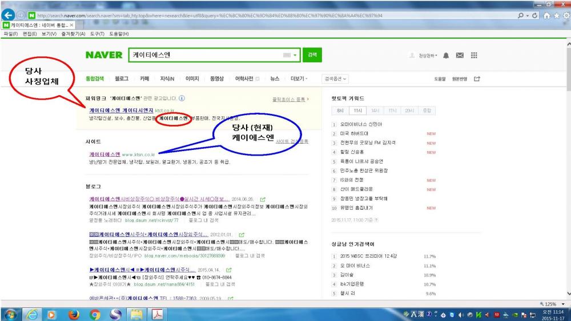Image resolution: width=571 pixels, height=321 pixels.
Task: Open the blog.daum.net/rcinvst/77 link
Action: tap(151, 221)
